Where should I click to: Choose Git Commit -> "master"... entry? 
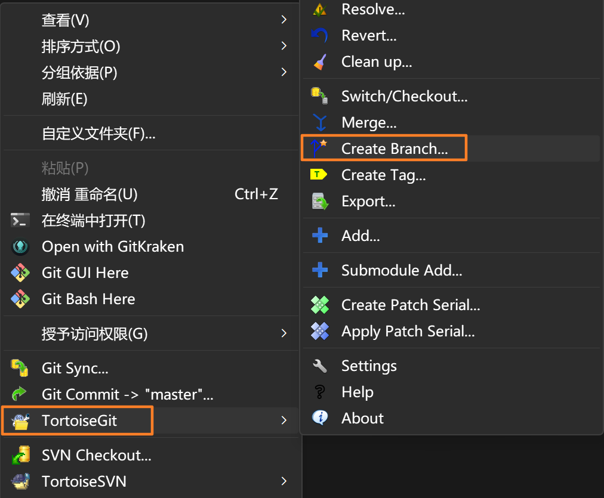[x=127, y=395]
